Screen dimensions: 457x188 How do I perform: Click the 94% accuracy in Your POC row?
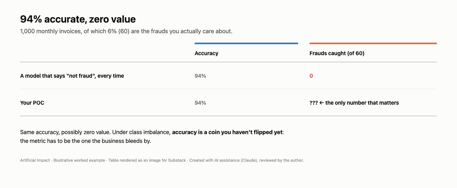pyautogui.click(x=200, y=103)
